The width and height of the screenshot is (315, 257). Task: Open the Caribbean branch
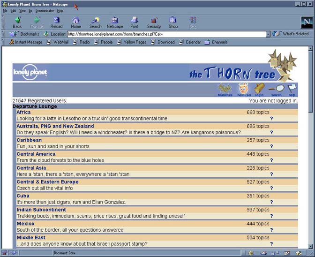(29, 140)
